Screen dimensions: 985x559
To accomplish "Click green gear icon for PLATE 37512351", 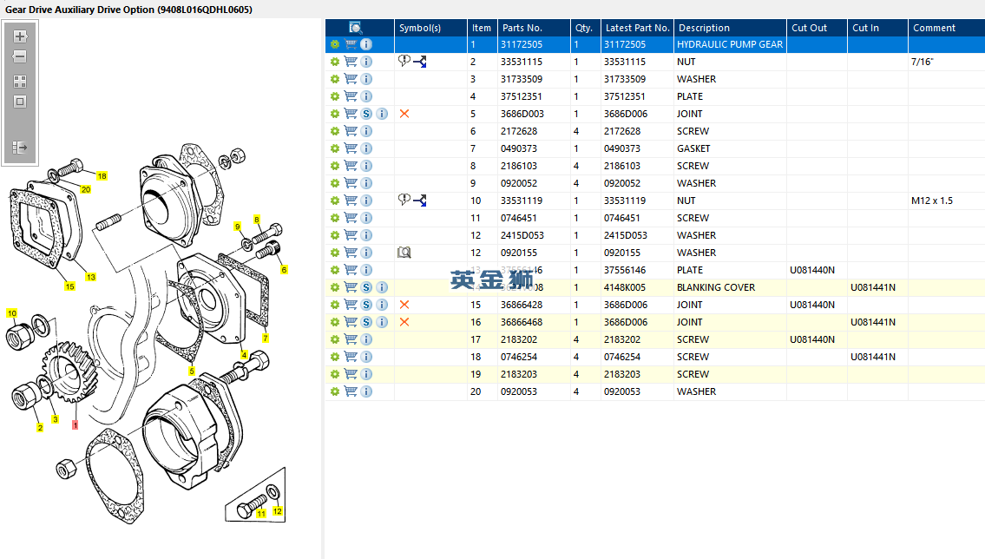I will coord(334,96).
